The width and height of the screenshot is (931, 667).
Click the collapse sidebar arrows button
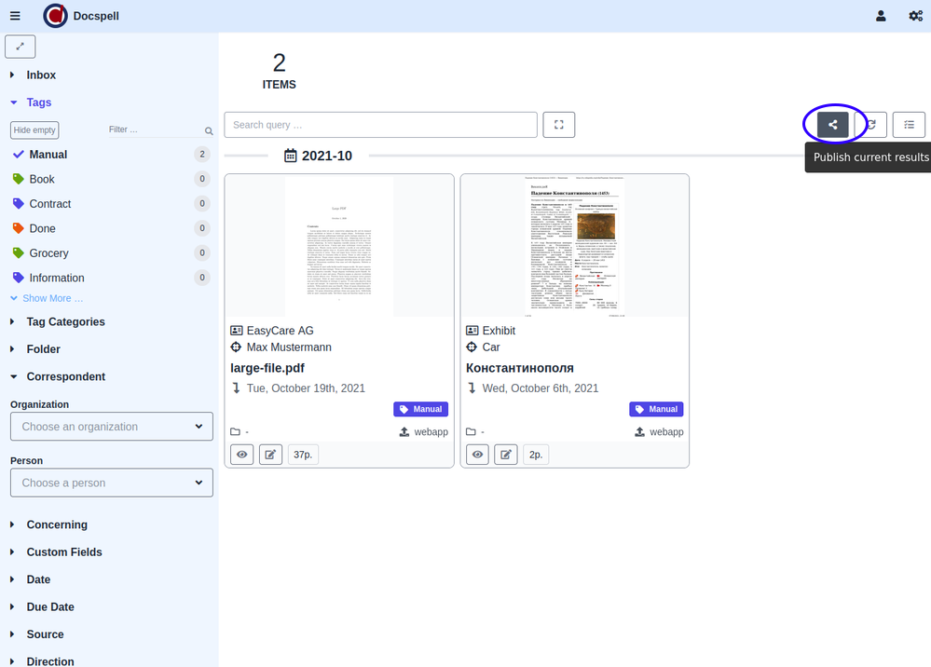coord(21,46)
